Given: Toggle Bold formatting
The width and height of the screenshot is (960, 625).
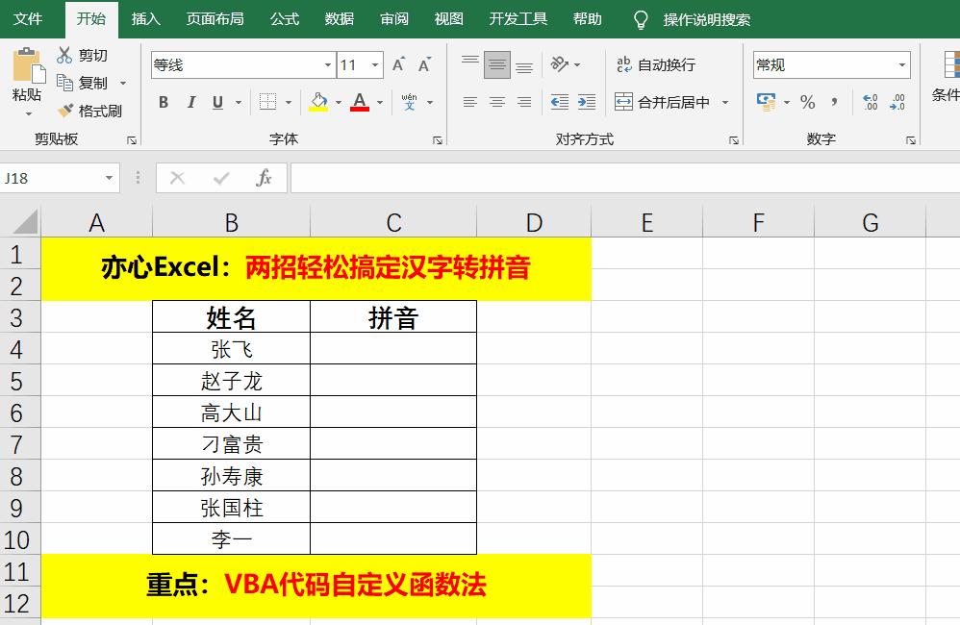Looking at the screenshot, I should click(x=162, y=102).
